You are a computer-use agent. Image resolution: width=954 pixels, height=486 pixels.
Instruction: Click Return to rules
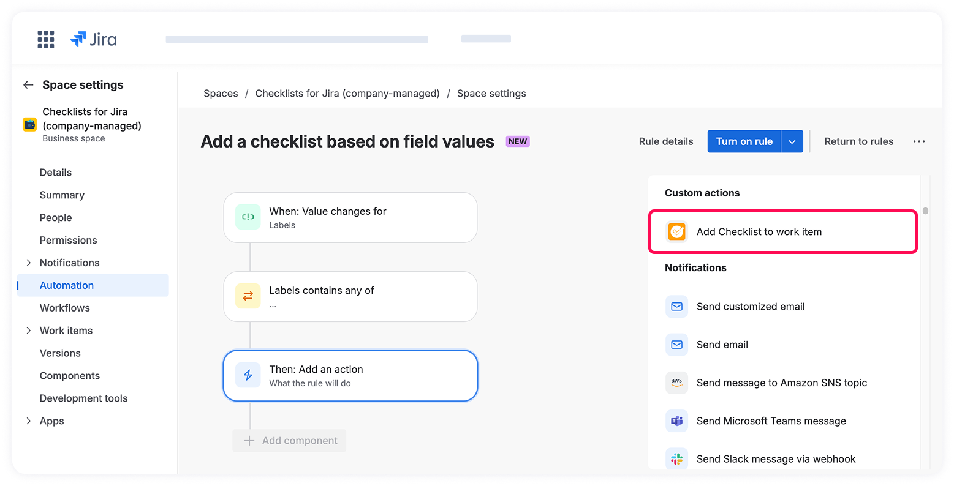coord(858,141)
